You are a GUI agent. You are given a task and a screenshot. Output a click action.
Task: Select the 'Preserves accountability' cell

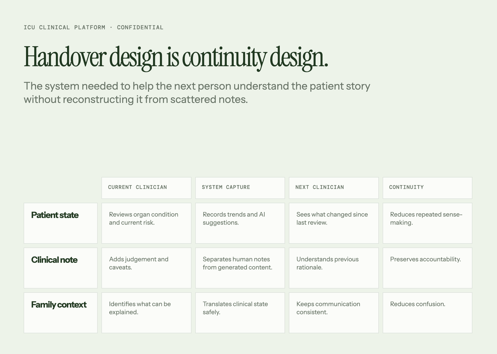click(x=427, y=268)
